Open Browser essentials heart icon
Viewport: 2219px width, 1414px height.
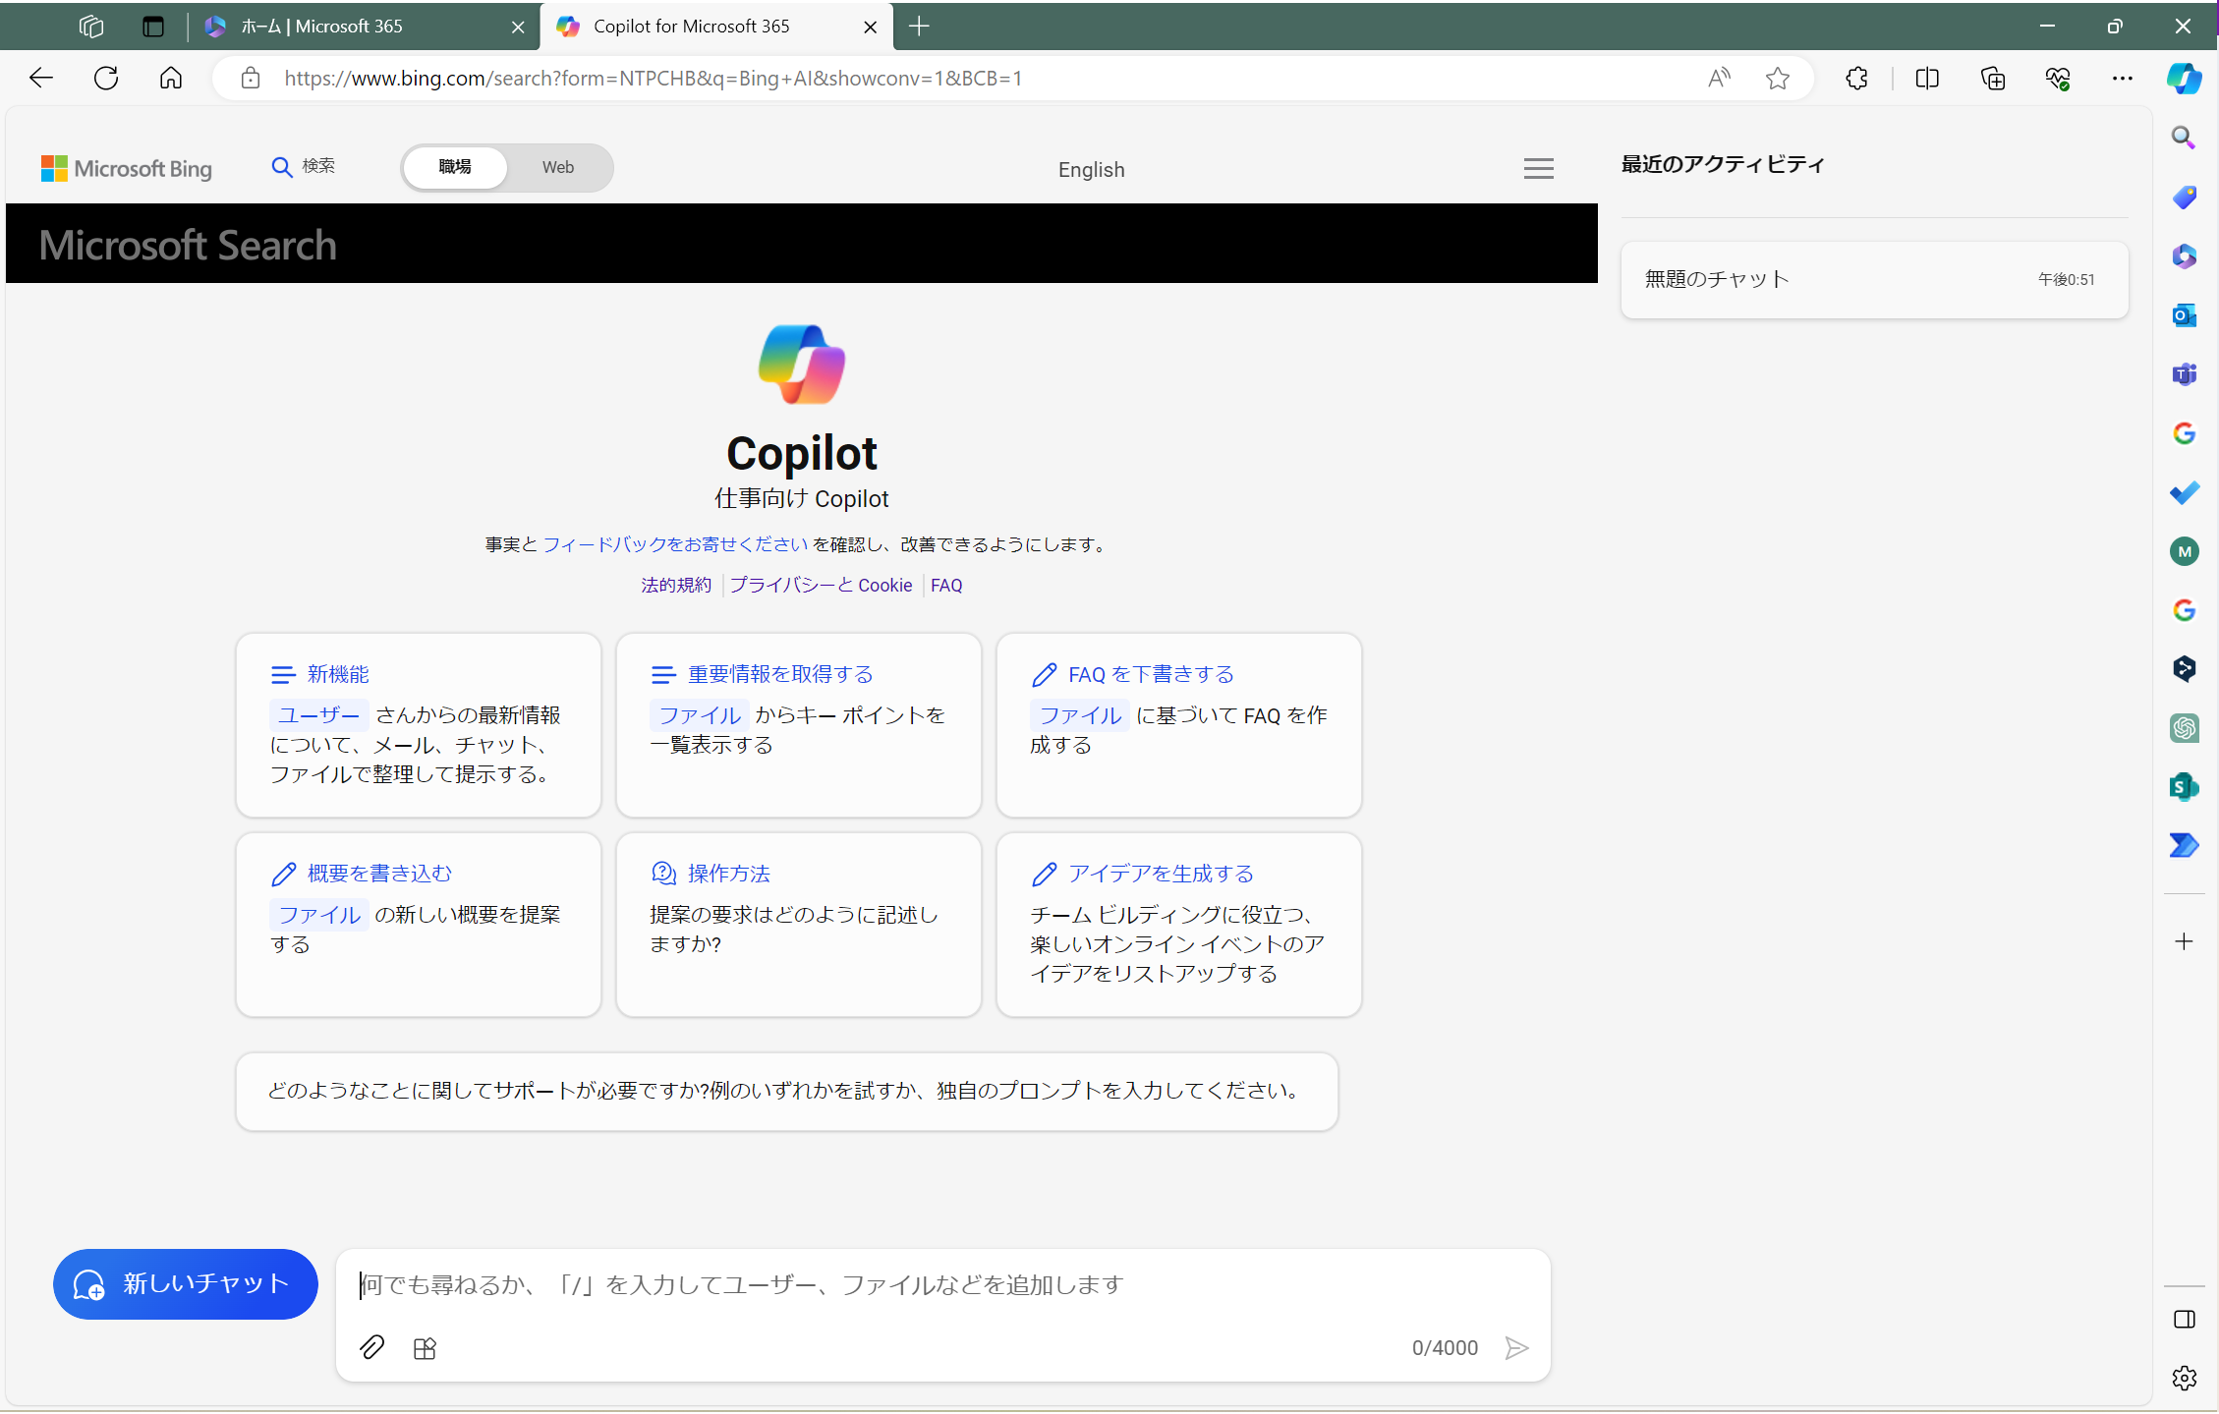[2058, 79]
